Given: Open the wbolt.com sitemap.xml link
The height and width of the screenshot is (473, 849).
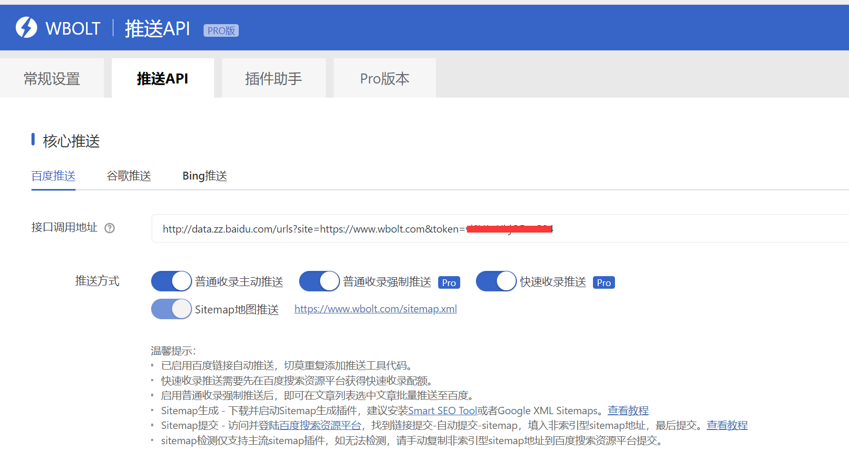Looking at the screenshot, I should 375,309.
